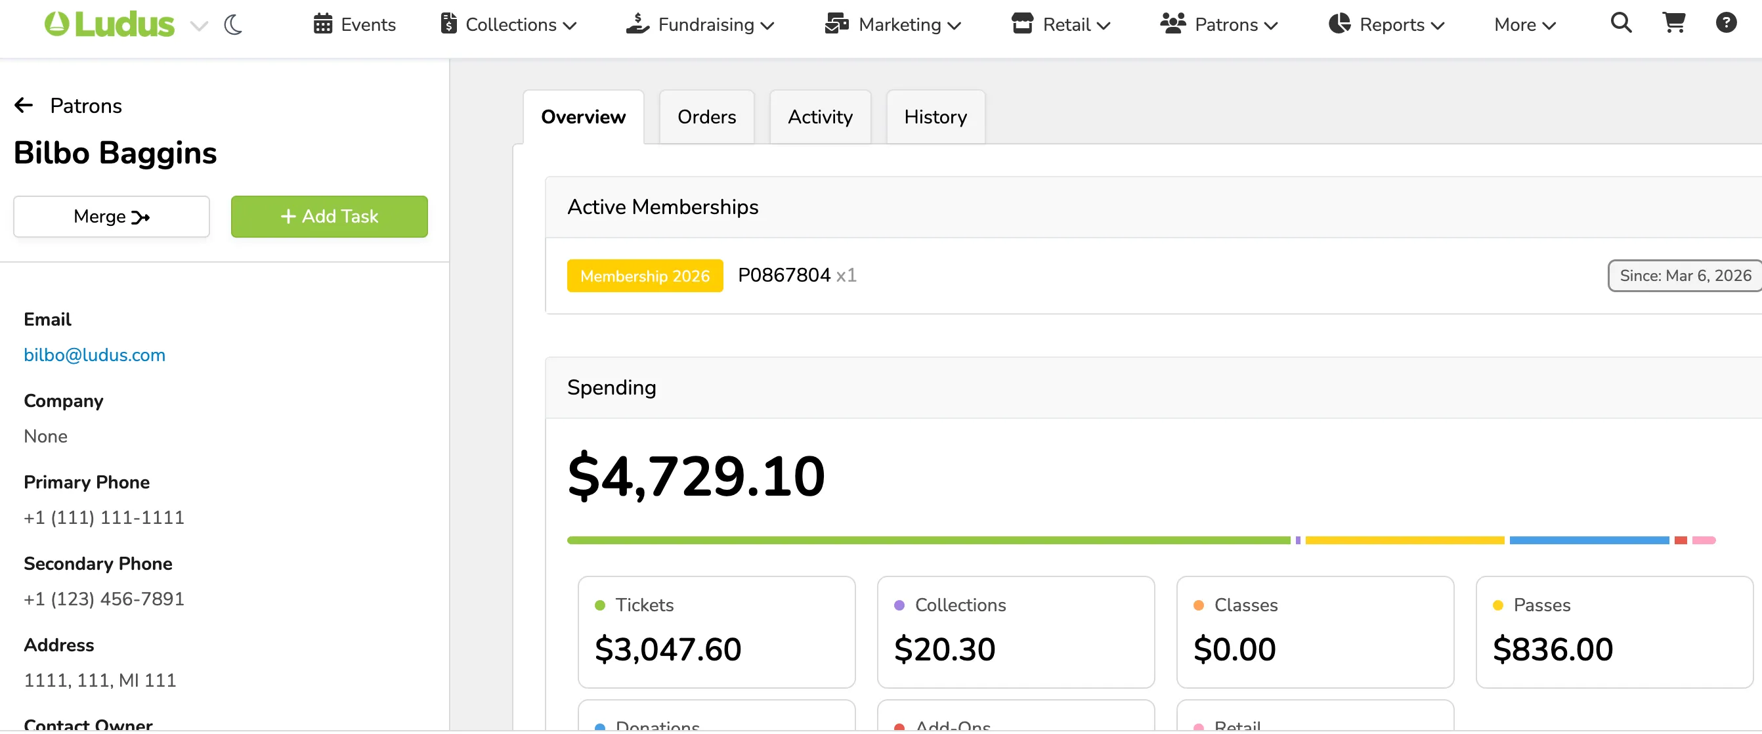Click membership number P0867804
This screenshot has height=734, width=1762.
[784, 275]
